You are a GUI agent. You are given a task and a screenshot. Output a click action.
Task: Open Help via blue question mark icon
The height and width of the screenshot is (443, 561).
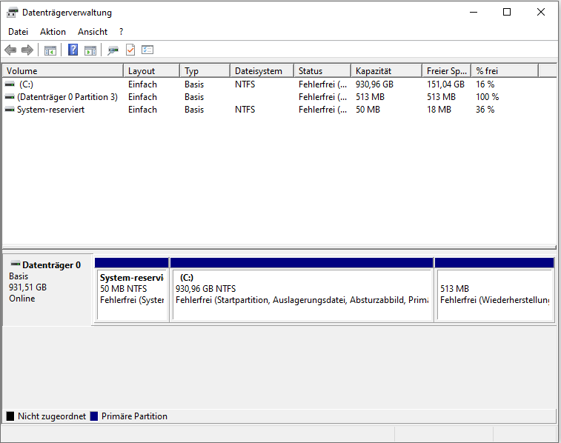(73, 50)
